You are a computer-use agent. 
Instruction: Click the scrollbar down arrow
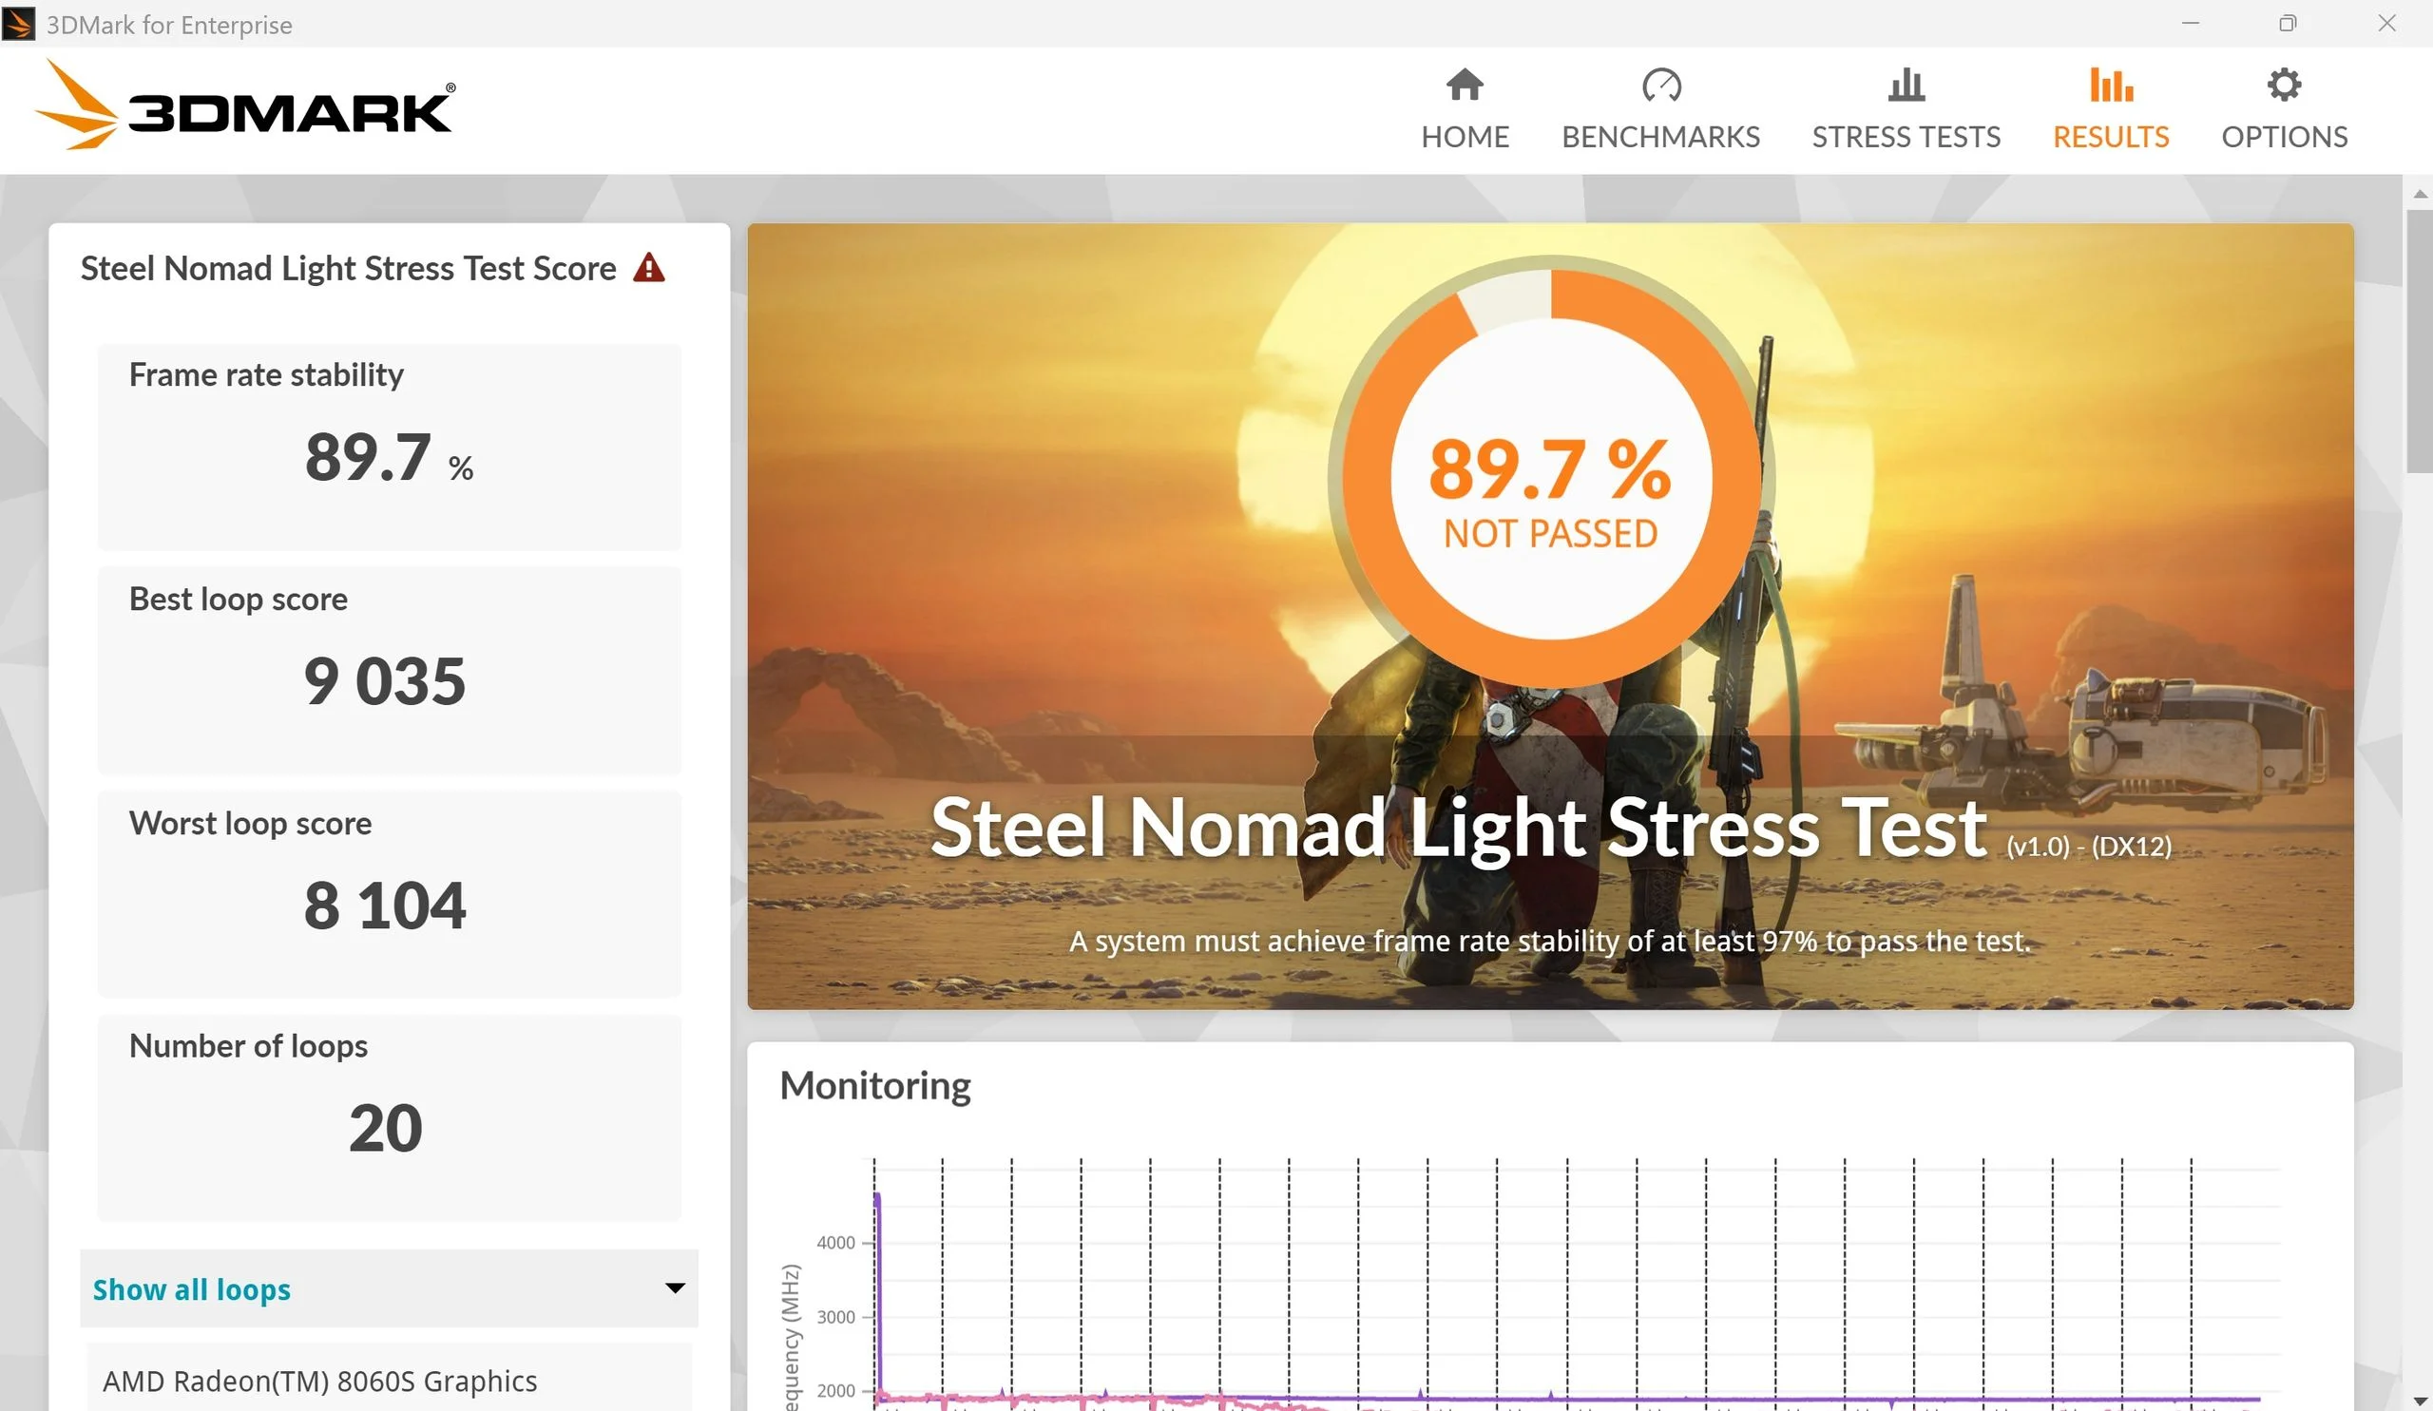pyautogui.click(x=2419, y=1401)
